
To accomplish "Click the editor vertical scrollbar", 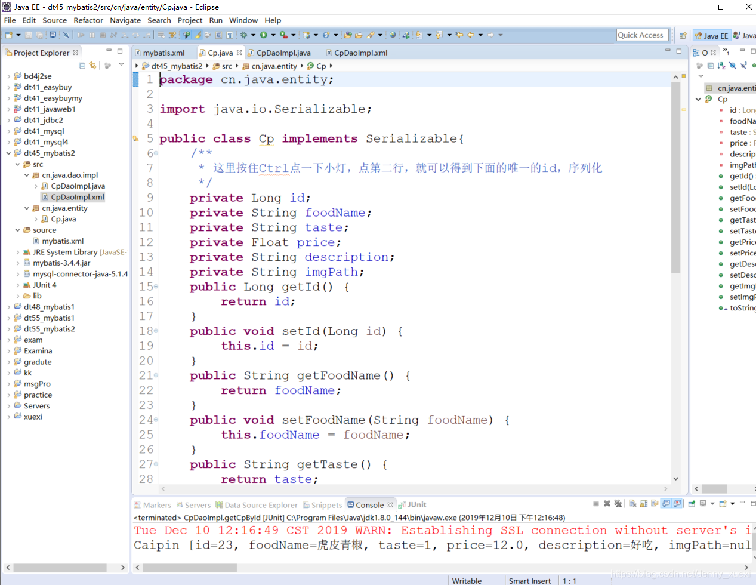I will tap(675, 178).
